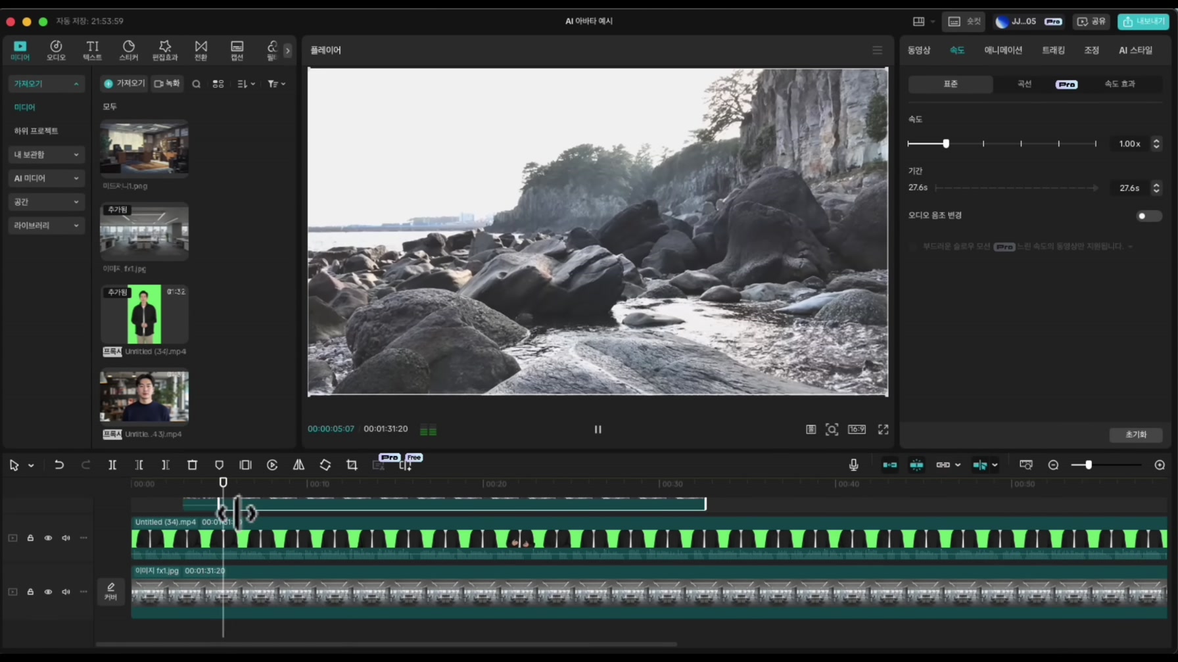This screenshot has width=1178, height=662.
Task: Click the Split clip icon
Action: point(112,465)
